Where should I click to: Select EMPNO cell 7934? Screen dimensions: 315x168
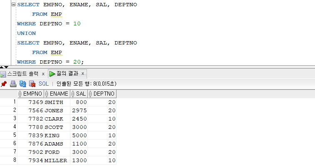click(x=30, y=161)
